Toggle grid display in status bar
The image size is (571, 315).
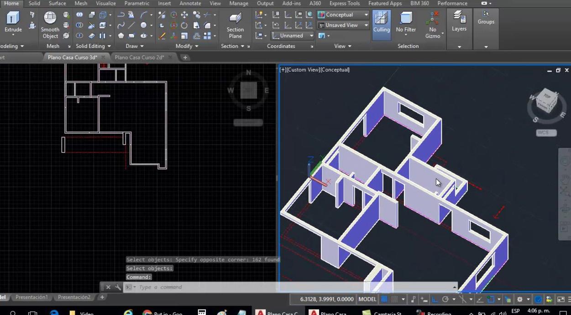tap(384, 300)
